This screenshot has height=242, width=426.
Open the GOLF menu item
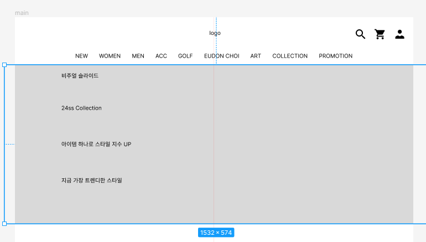[185, 56]
